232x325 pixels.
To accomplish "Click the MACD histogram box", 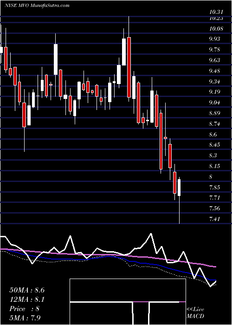I will click(x=128, y=302).
